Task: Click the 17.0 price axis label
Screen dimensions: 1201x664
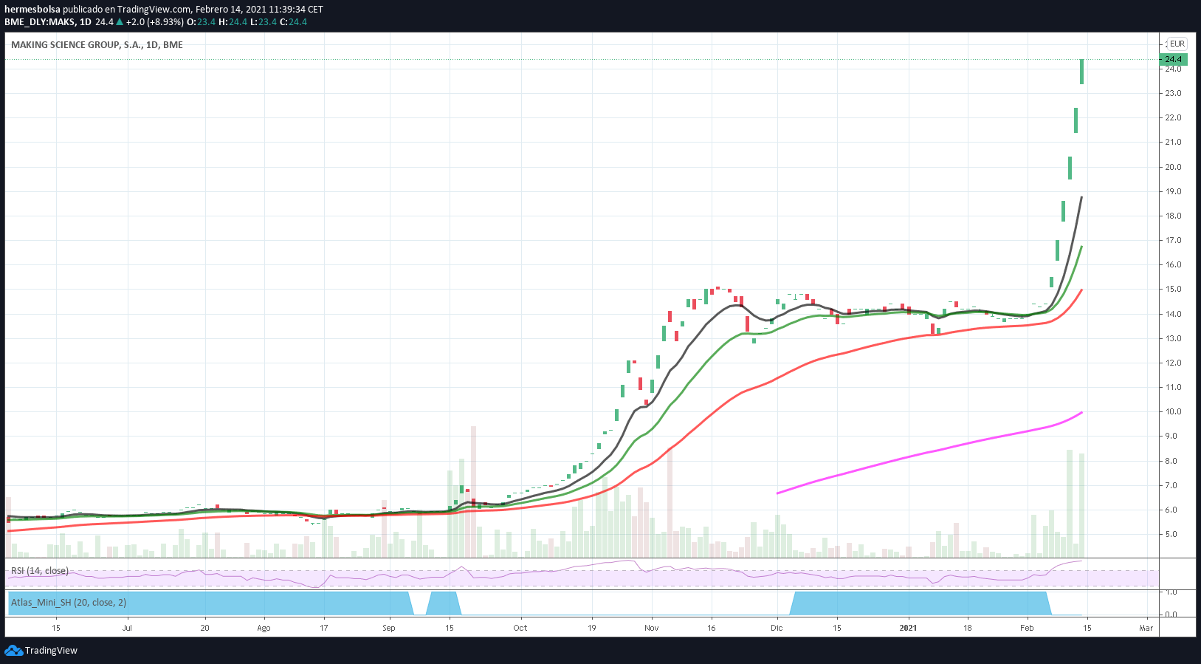Action: coord(1173,240)
